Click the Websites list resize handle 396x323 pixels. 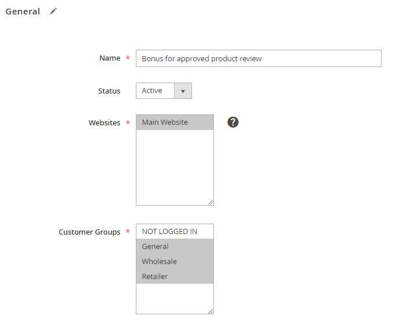click(210, 202)
